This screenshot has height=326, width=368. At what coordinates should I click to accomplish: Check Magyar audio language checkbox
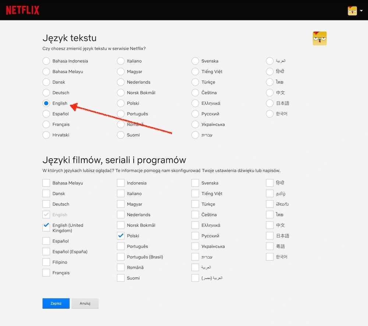[121, 204]
